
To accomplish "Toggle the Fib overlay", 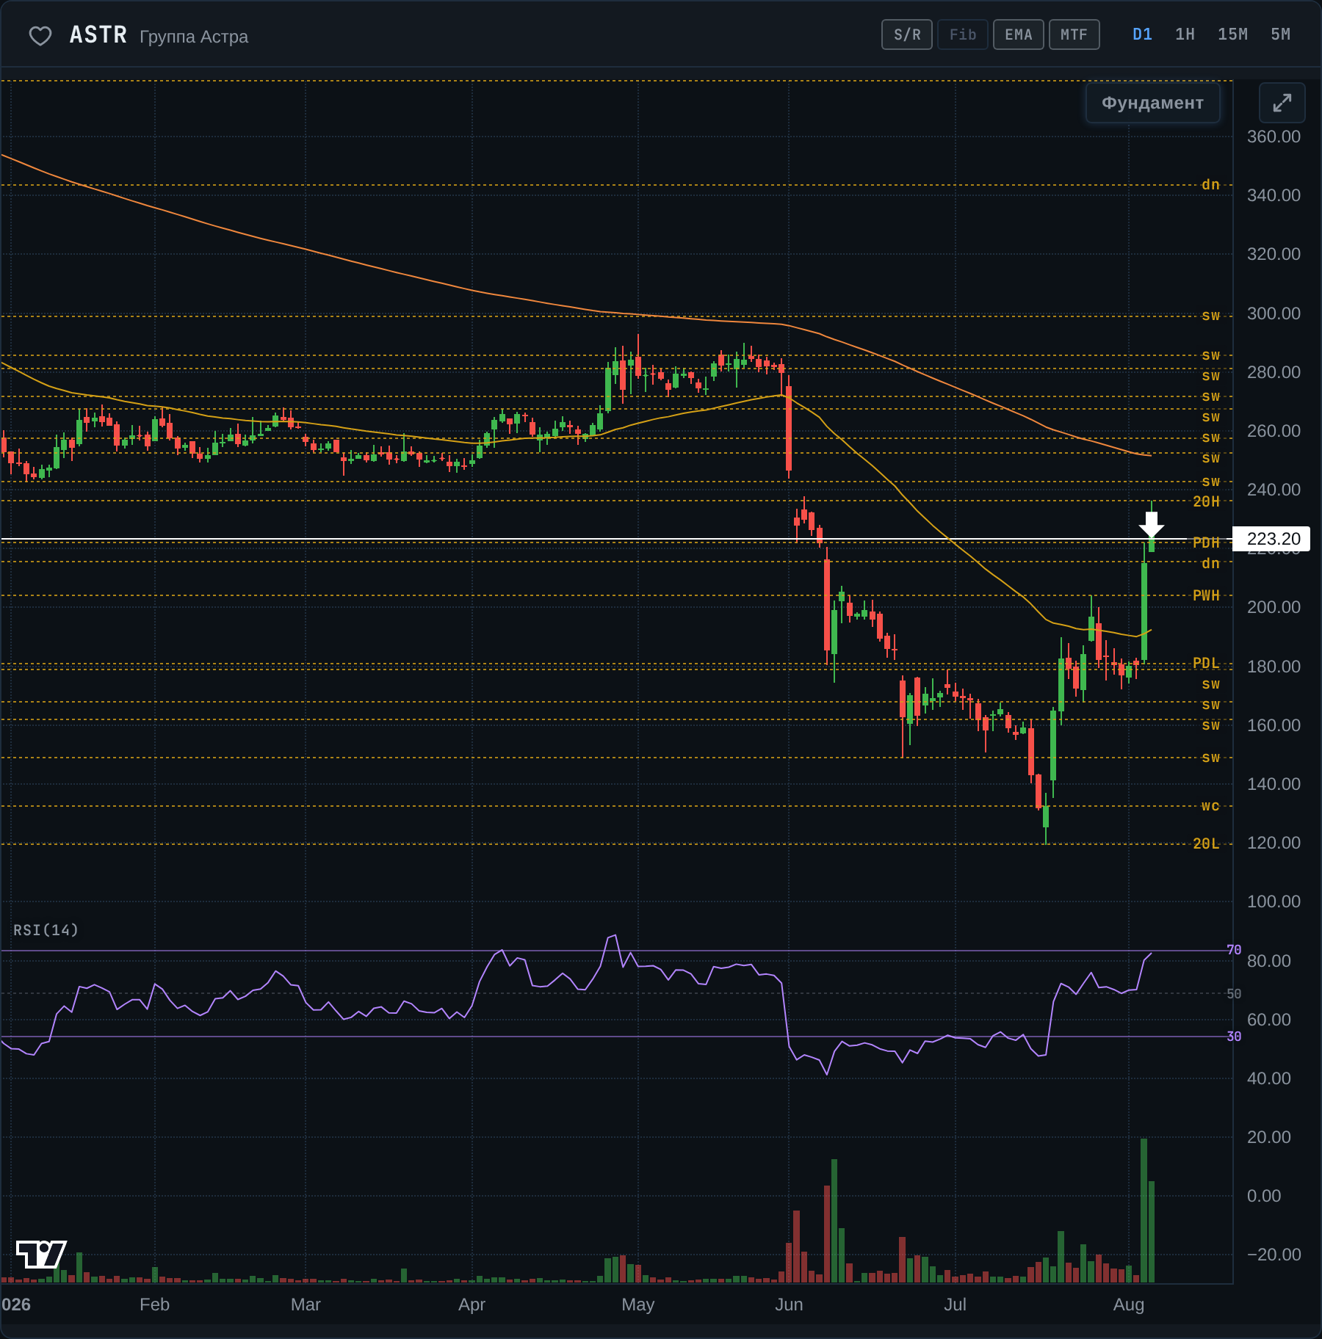I will pyautogui.click(x=963, y=35).
